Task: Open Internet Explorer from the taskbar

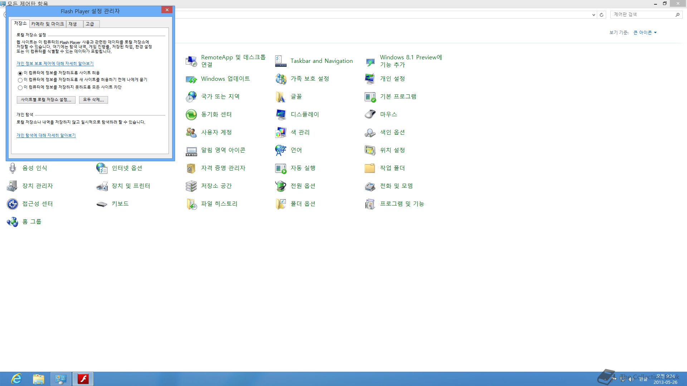Action: pos(16,379)
